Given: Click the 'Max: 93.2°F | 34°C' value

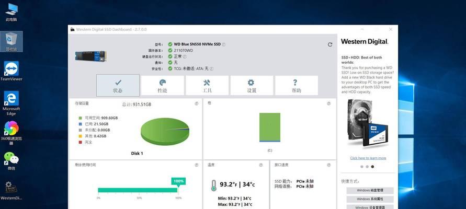Looking at the screenshot, I should pos(235,204).
